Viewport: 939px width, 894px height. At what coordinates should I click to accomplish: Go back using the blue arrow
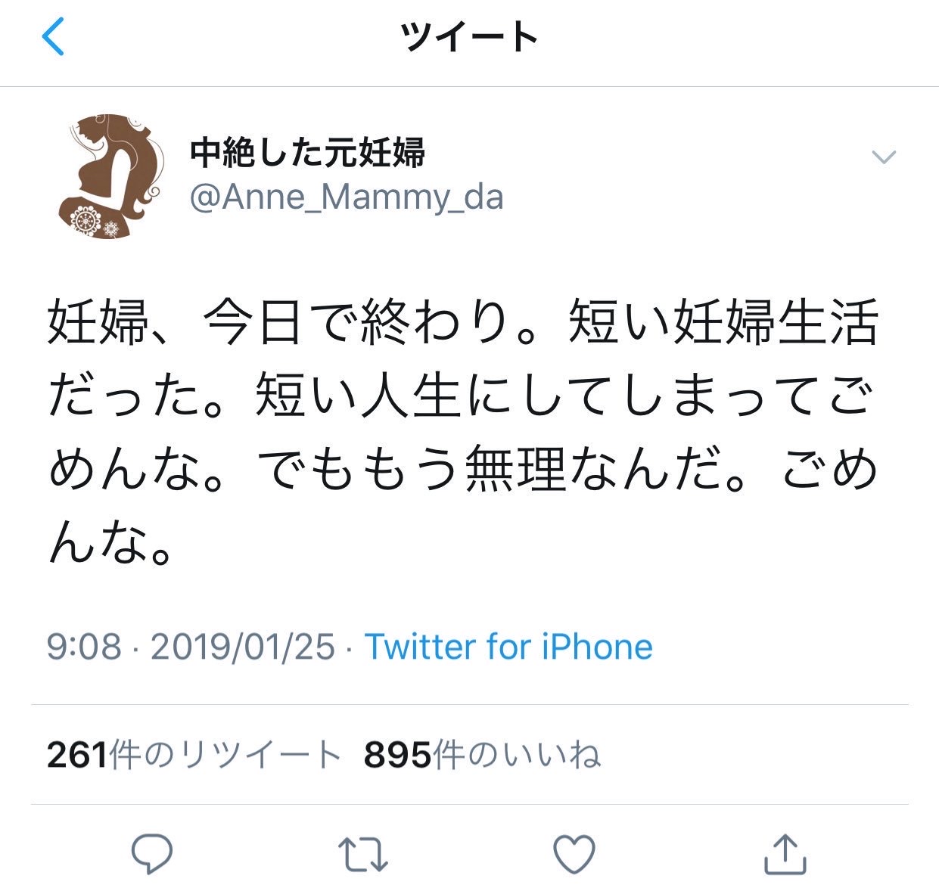[x=53, y=37]
